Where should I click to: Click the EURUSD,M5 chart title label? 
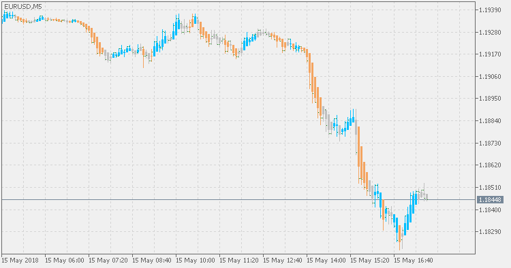pos(23,7)
